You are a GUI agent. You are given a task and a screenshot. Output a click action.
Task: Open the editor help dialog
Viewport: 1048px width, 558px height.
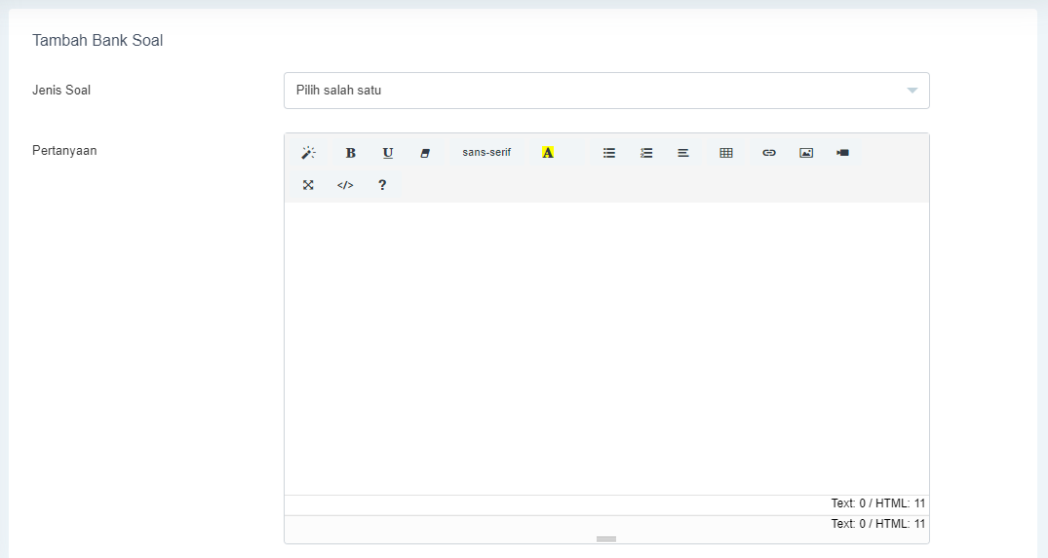pos(382,185)
